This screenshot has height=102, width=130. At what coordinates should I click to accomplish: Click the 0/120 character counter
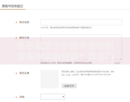[x=117, y=63]
